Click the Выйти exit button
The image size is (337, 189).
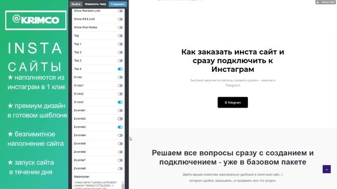(x=76, y=4)
